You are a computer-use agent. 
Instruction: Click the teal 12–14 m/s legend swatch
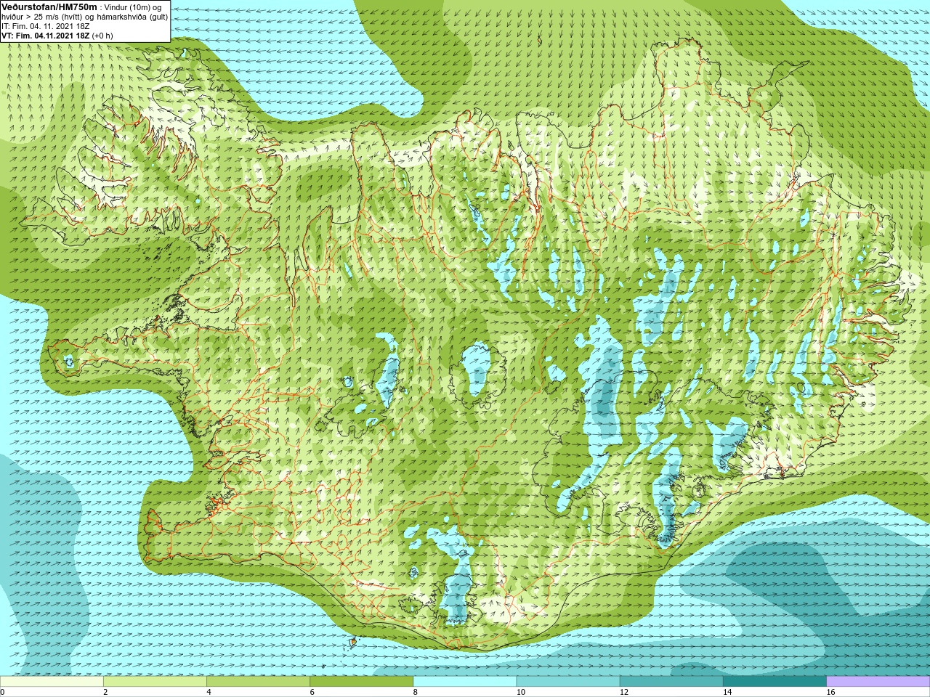pyautogui.click(x=671, y=682)
